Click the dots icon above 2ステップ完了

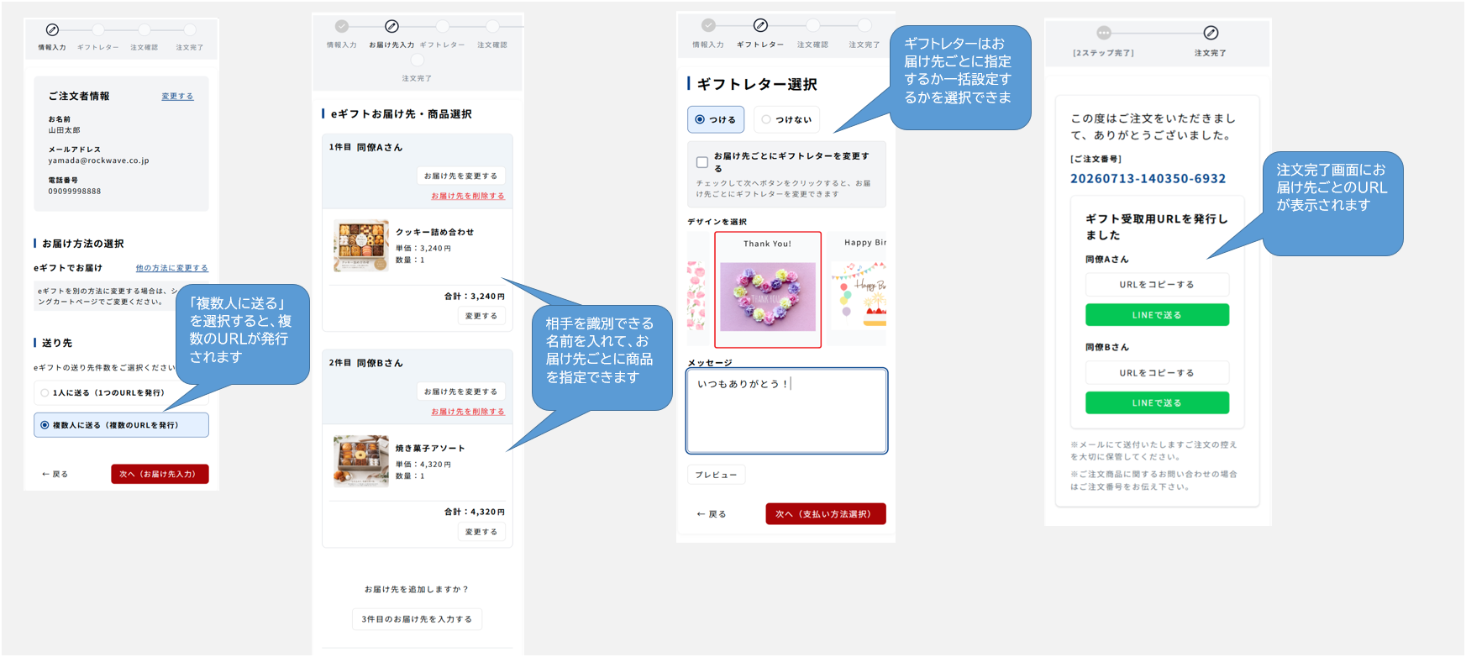point(1104,33)
